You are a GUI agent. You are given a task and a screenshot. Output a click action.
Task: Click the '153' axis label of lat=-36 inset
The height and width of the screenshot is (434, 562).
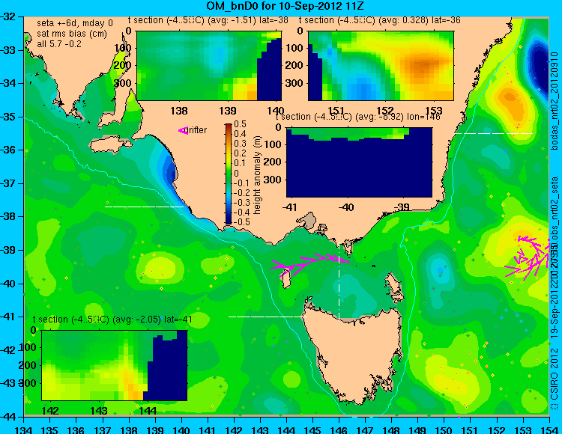(434, 110)
